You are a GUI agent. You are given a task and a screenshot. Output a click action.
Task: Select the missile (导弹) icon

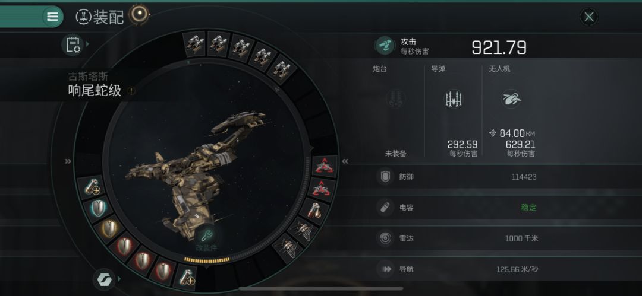pyautogui.click(x=453, y=98)
